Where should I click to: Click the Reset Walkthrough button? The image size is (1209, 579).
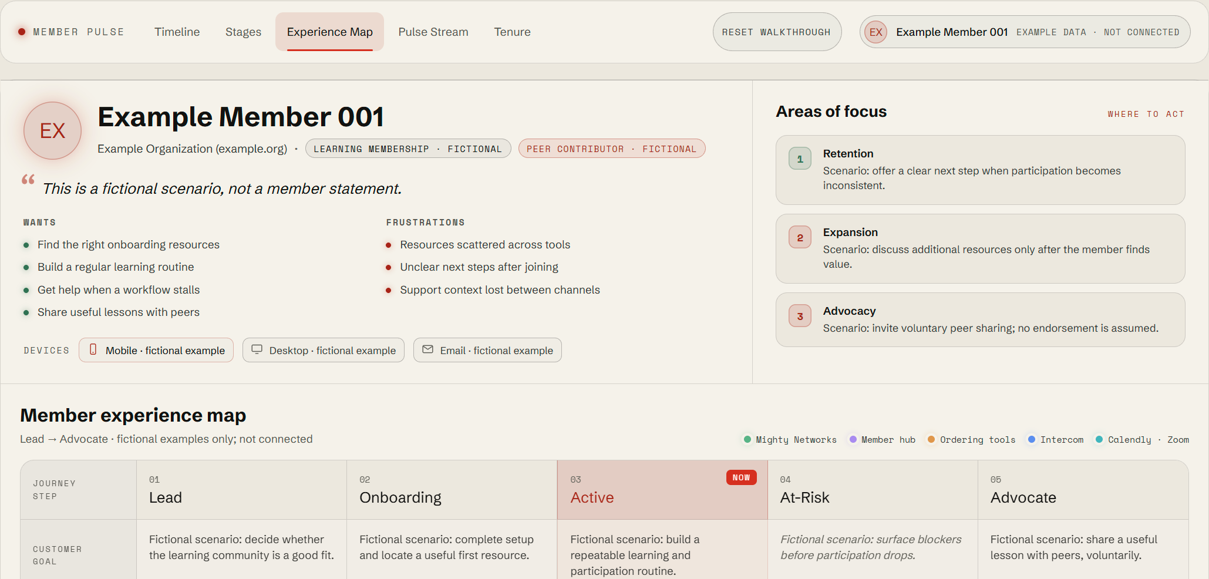777,32
